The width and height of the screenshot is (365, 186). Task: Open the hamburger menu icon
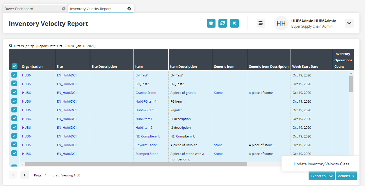[261, 23]
